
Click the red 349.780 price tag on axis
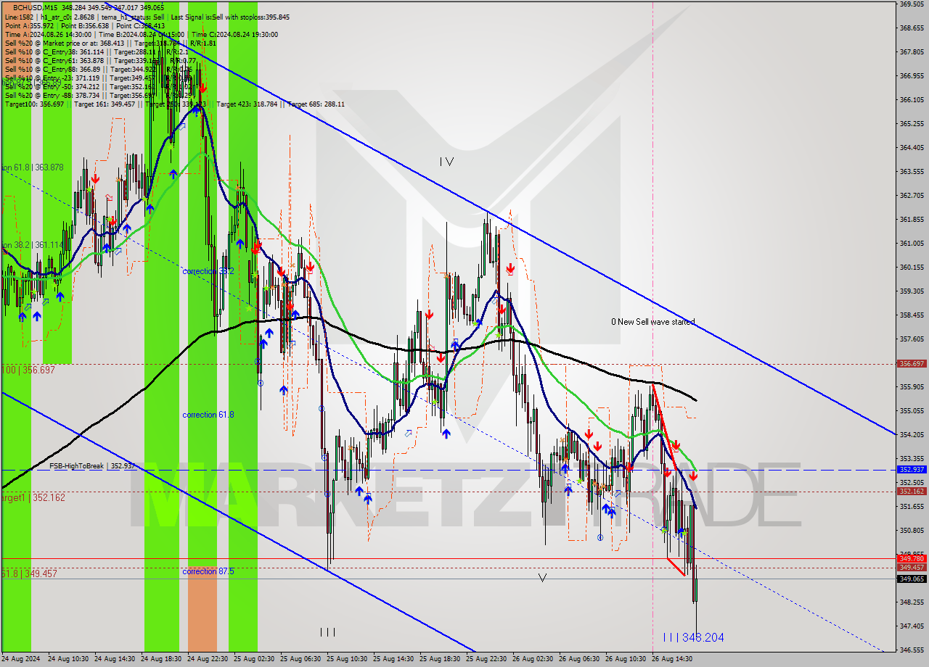pos(912,559)
